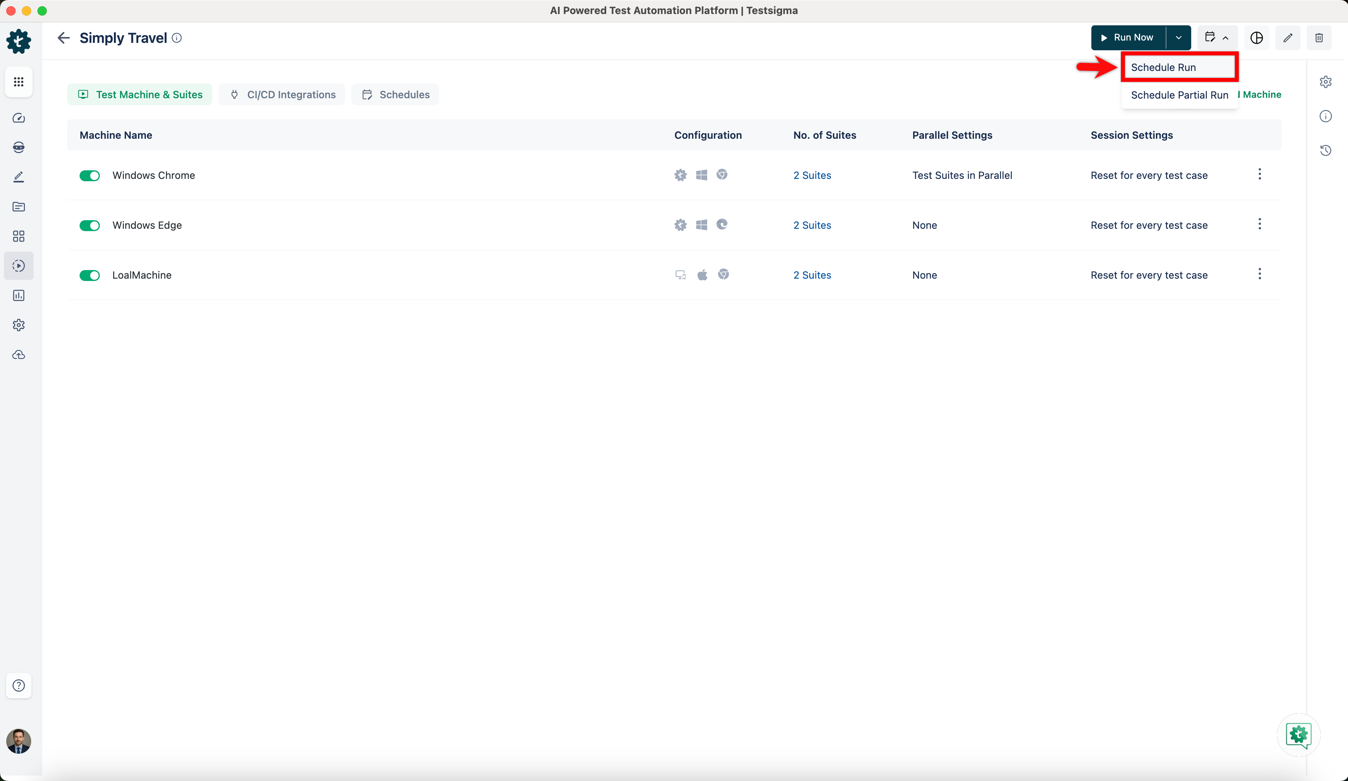Click the No. of Suites column header
The image size is (1348, 781).
824,135
